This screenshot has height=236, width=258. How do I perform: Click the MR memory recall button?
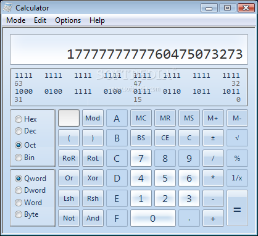tap(165, 118)
